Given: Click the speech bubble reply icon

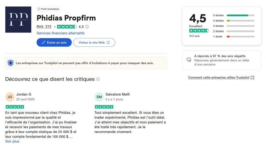Looking at the screenshot, I should [x=189, y=60].
